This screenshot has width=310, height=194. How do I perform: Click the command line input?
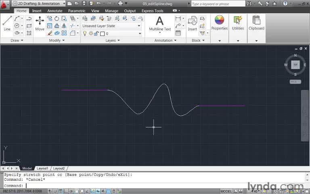click(x=155, y=186)
